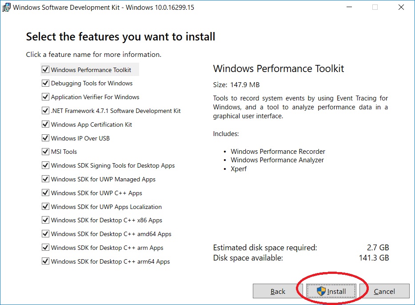Screen dimensions: 415x305
Task: Uncheck Windows SDK for UWP C++ Apps
Action: point(45,193)
